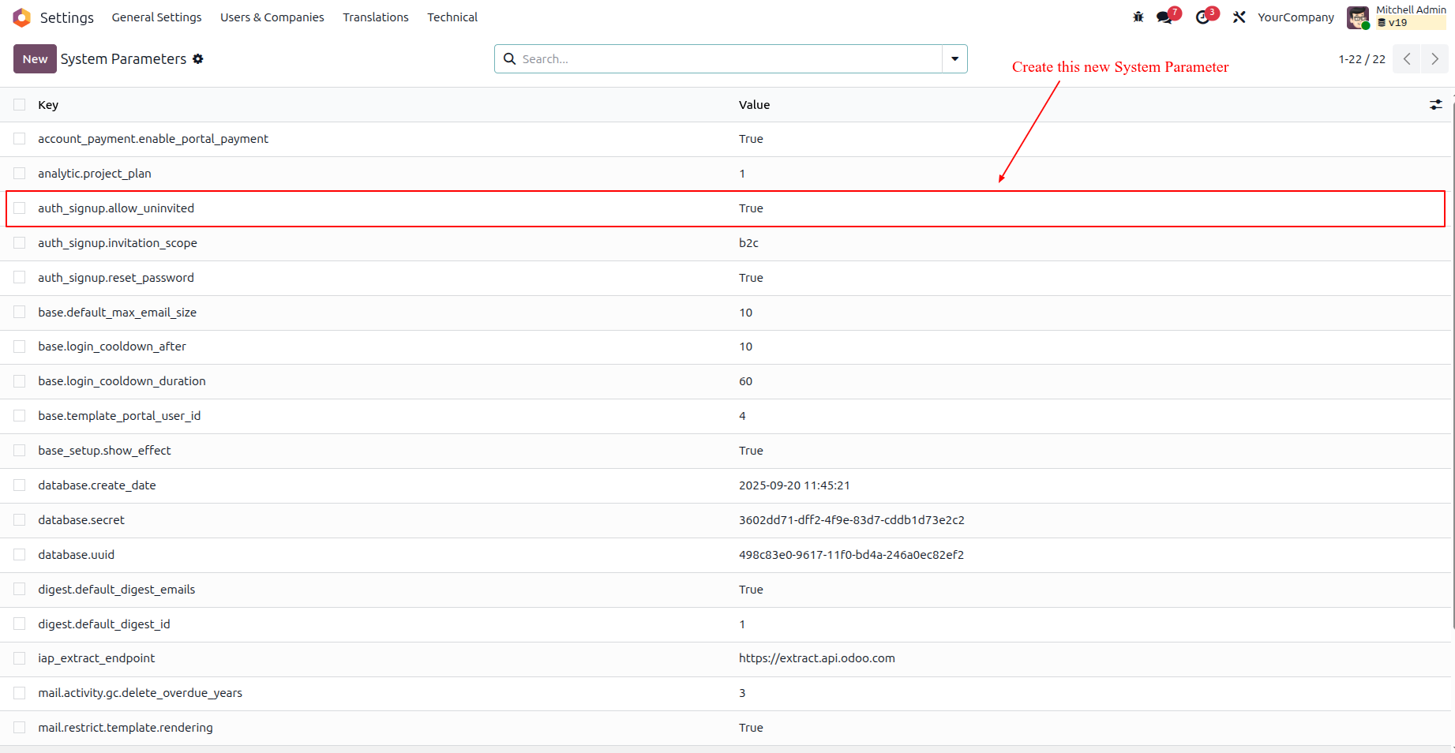Open optional columns adjust icon

click(x=1435, y=105)
